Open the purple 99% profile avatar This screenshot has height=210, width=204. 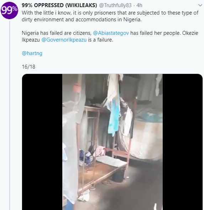[9, 10]
